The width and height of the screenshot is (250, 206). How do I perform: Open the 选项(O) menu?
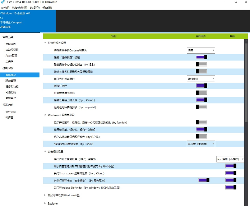35,8
